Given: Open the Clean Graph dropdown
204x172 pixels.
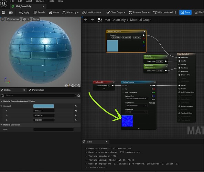Looking at the screenshot, I should point(116,12).
